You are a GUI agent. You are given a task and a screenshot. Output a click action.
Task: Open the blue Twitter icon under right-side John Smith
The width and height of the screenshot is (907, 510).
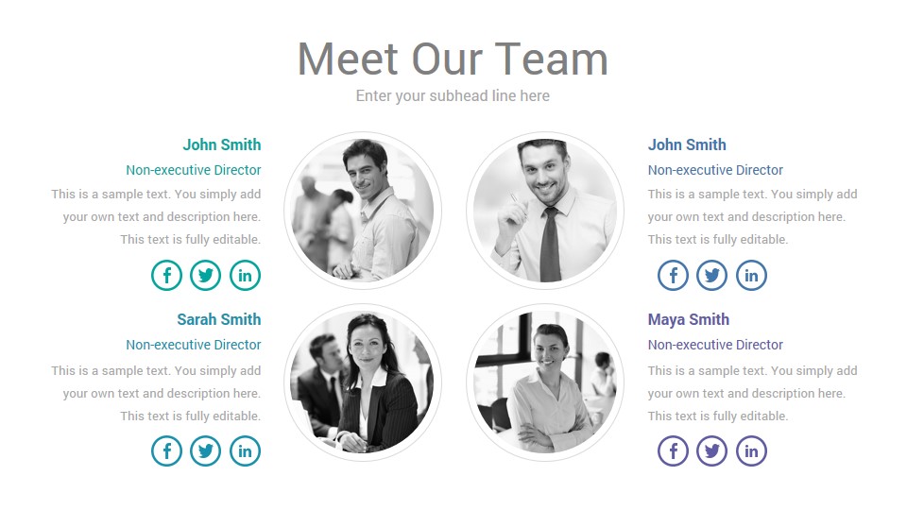click(x=711, y=275)
